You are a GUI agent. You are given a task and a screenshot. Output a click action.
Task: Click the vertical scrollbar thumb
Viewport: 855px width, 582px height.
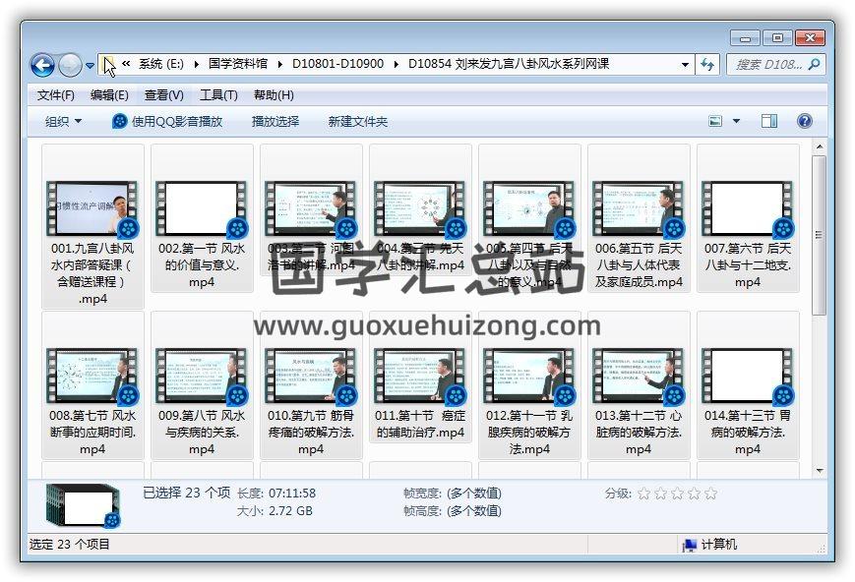coord(819,235)
